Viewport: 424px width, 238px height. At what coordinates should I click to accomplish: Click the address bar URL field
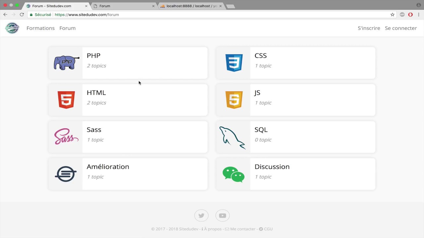(199, 15)
